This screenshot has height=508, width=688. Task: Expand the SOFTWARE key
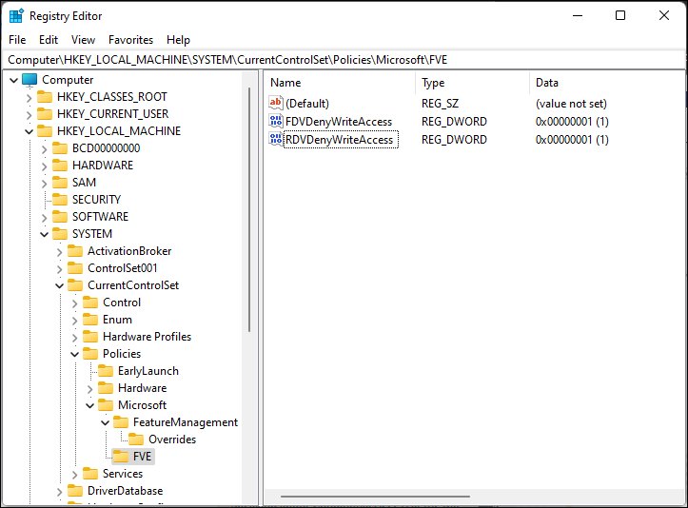(45, 217)
